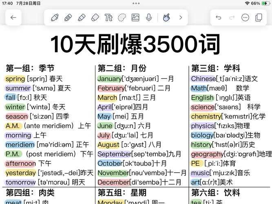Viewport: 272px width, 204px height.
Task: Tap the highlighted word winter
Action: coord(15,107)
